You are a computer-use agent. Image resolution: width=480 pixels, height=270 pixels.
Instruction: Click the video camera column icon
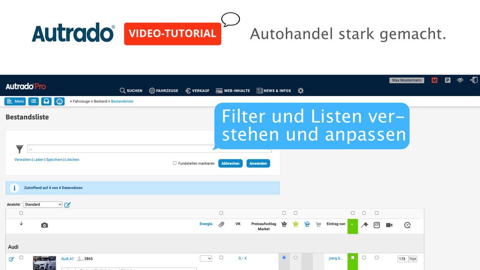tap(390, 225)
